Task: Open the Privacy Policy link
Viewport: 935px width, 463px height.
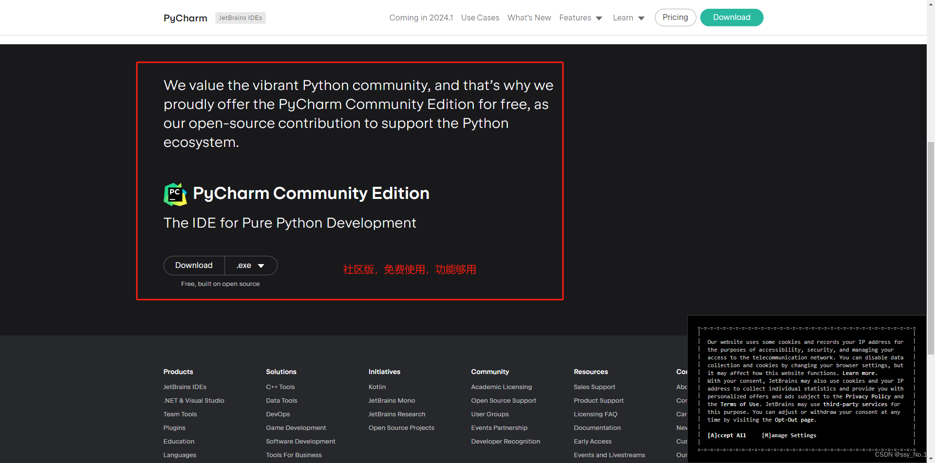Action: 868,396
